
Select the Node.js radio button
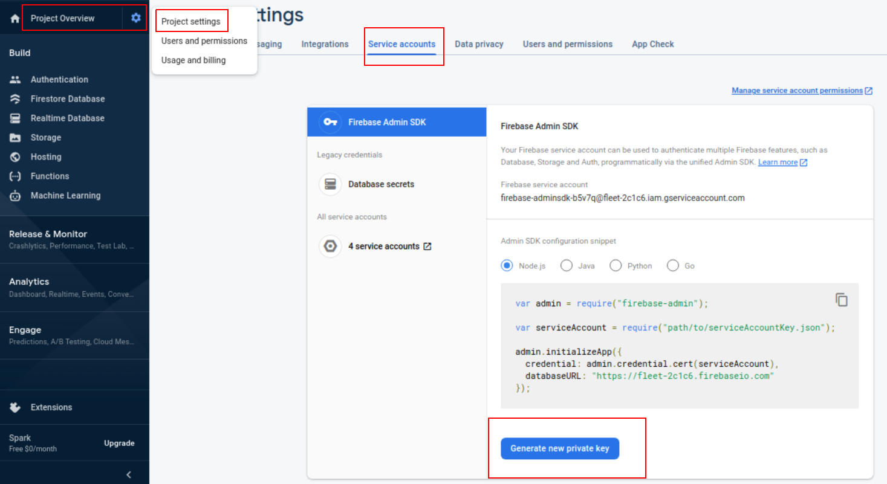[507, 266]
